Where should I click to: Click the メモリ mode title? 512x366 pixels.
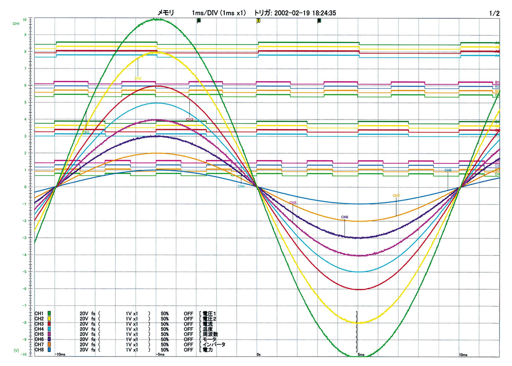tap(166, 13)
